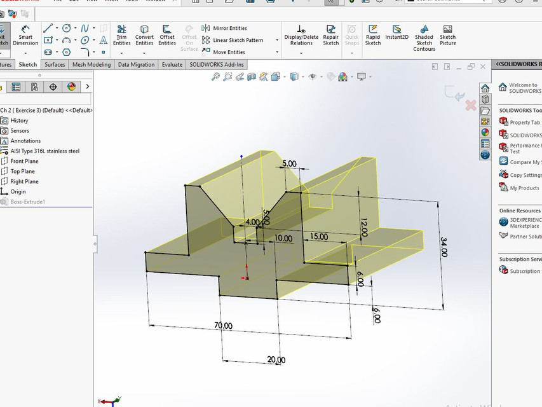The height and width of the screenshot is (407, 542).
Task: Select the Point sketch tool
Action: click(x=104, y=52)
